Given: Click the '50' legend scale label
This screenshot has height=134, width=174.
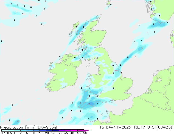Looking at the screenshot, I should tap(85, 133).
